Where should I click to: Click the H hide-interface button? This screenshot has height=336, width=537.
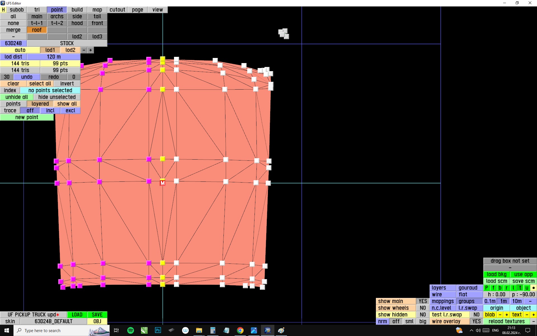3,10
